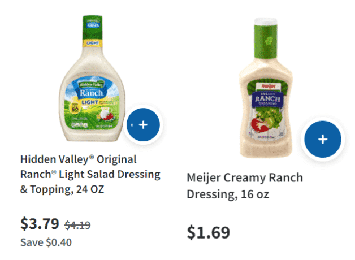355x260 pixels.
Task: Click the yellow 60 calorie badge
Action: pos(75,109)
